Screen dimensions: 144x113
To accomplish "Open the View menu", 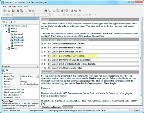I will click(x=14, y=7).
